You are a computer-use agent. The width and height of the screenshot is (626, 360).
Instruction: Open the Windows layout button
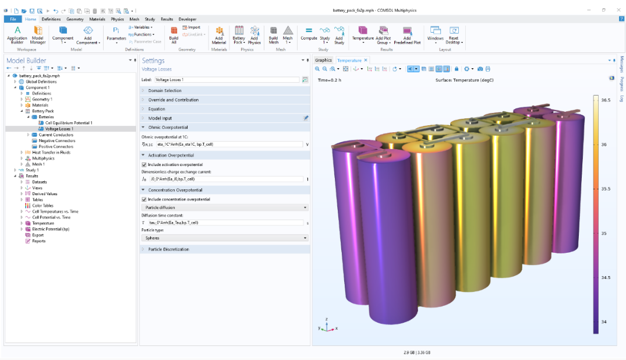point(435,35)
